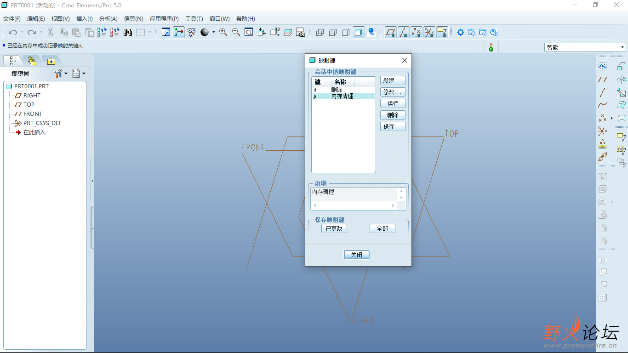
Task: Open the 应用程序(P) menu
Action: 164,19
